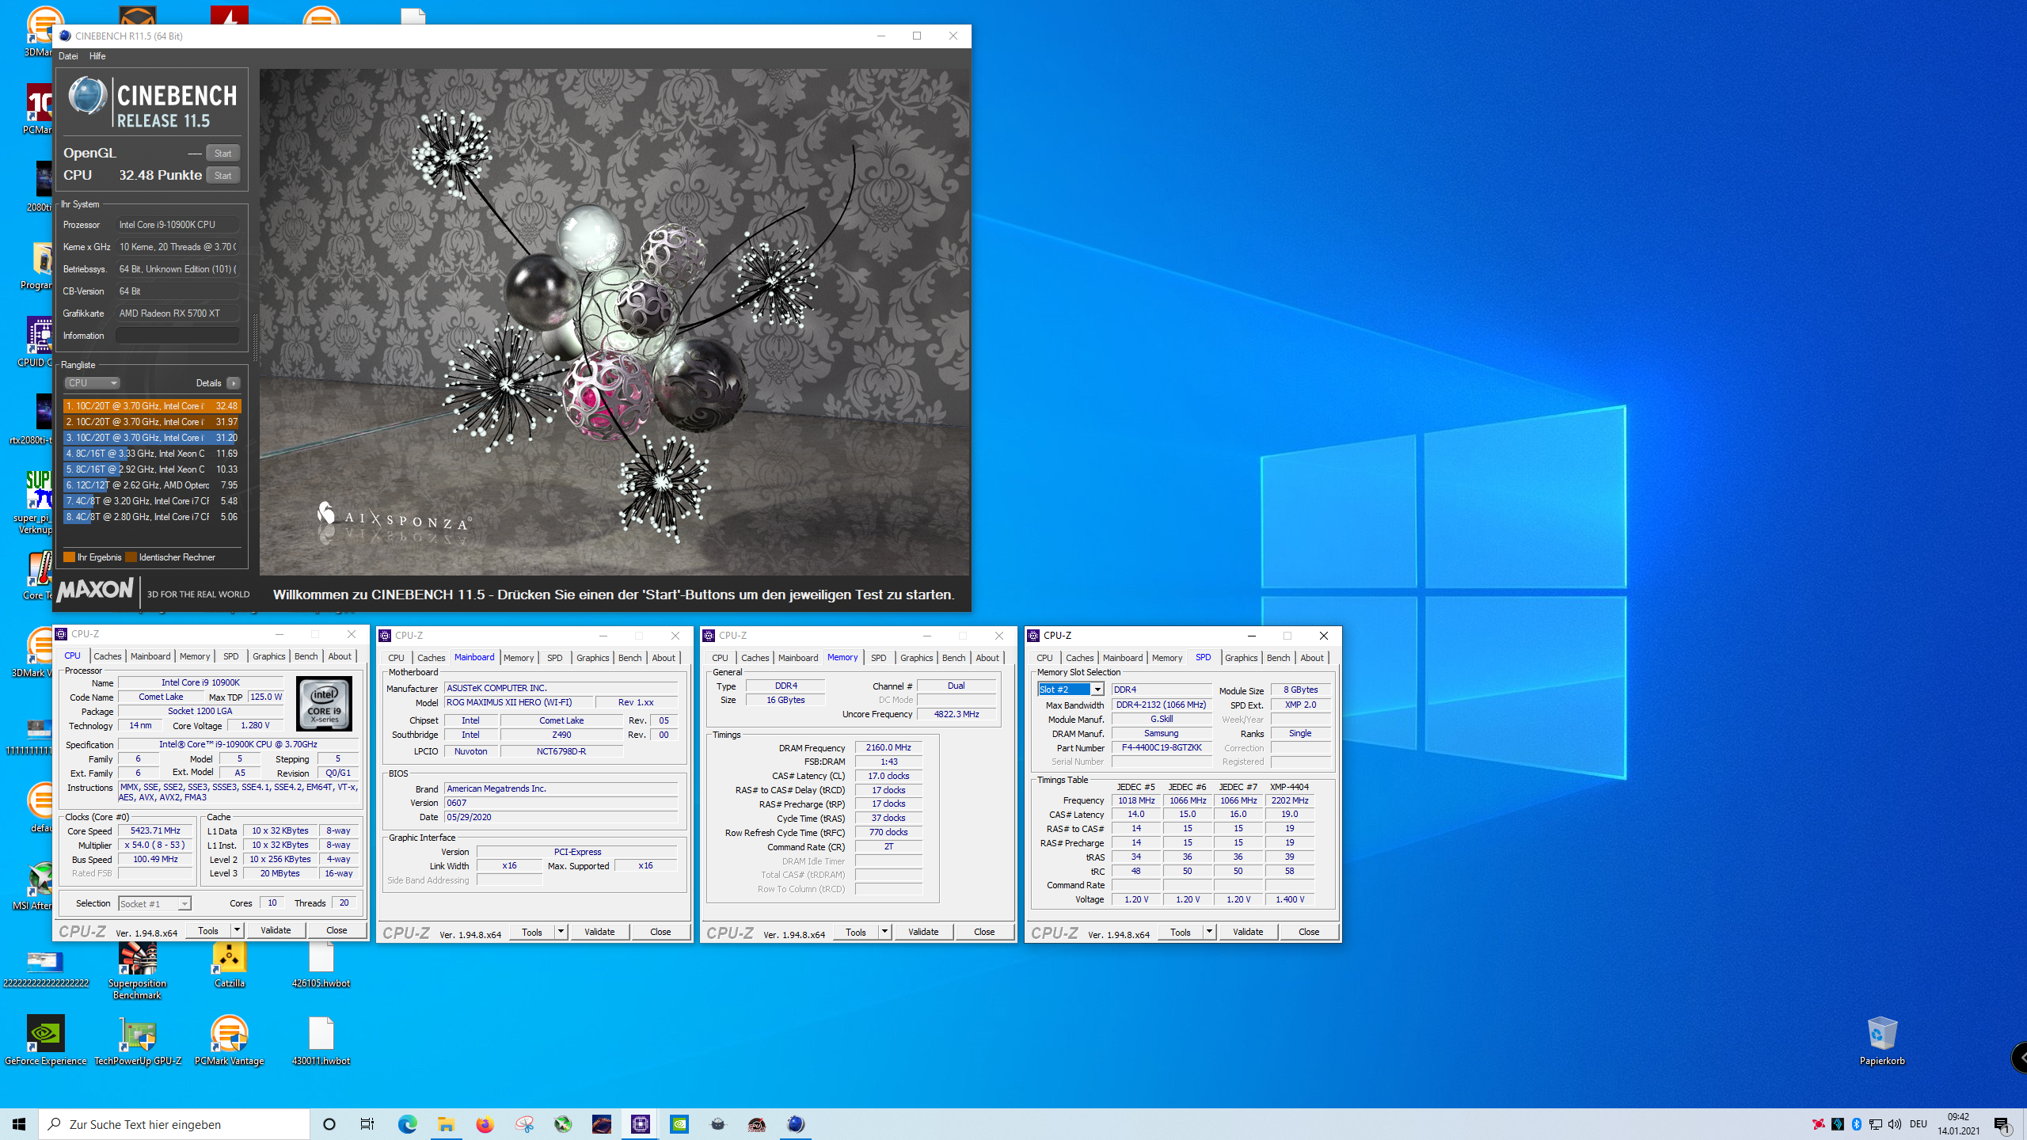
Task: Open the Catzilla desktop shortcut
Action: click(x=230, y=963)
